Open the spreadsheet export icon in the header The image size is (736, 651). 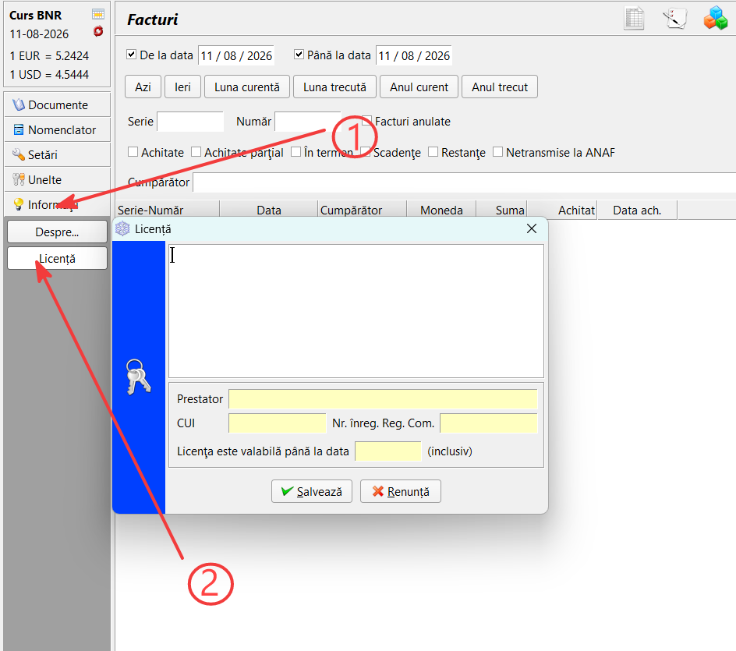pyautogui.click(x=634, y=19)
